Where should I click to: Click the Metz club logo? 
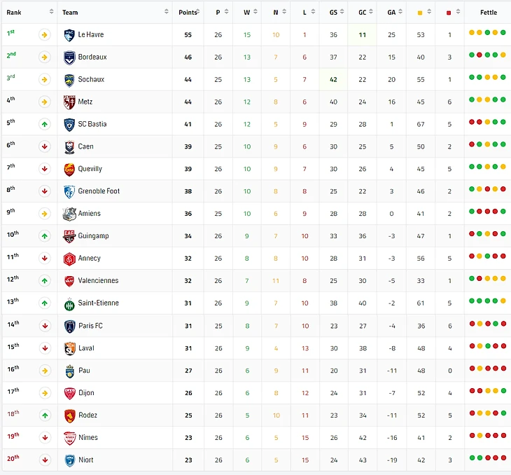(69, 102)
